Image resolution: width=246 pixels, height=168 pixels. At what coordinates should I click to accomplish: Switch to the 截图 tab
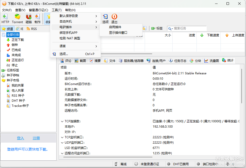[80, 61]
